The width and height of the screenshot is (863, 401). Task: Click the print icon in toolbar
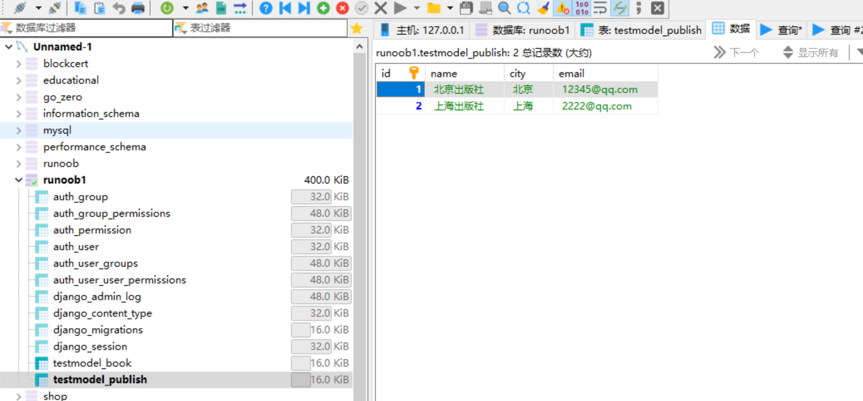pyautogui.click(x=137, y=8)
